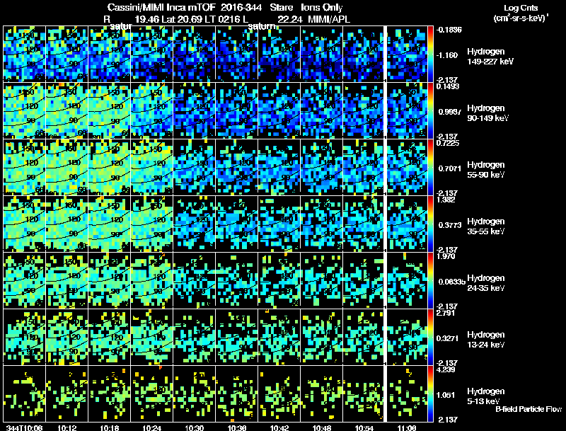Click the Hydrogen 5-13 keV row label
This screenshot has height=431, width=566.
[486, 396]
